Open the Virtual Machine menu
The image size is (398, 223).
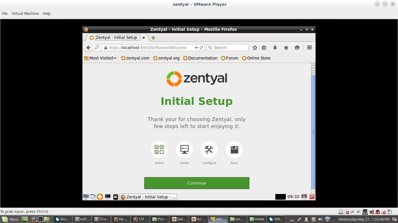click(25, 13)
